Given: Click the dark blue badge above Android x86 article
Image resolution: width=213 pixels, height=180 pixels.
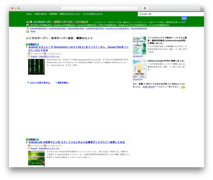Looking at the screenshot, I should coord(32,140).
